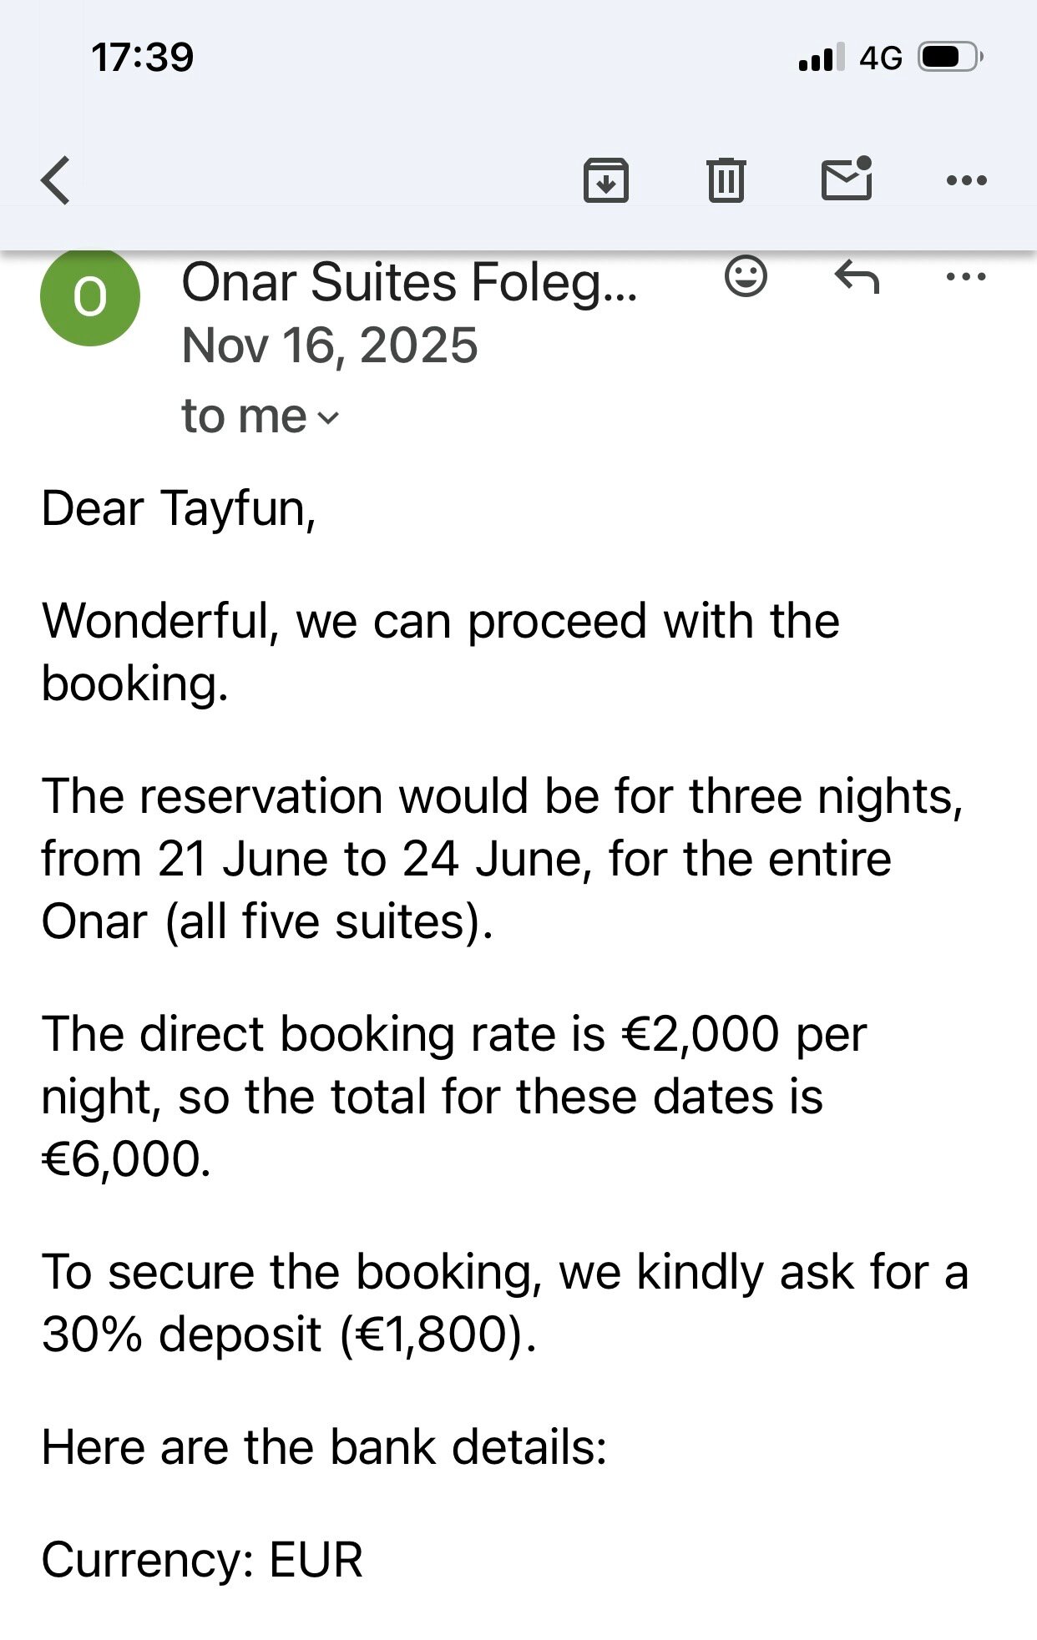
Task: Tap the "to me" recipient line
Action: tap(261, 416)
